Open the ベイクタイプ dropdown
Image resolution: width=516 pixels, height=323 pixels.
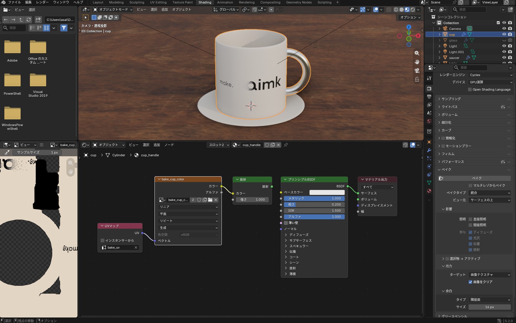click(x=490, y=193)
